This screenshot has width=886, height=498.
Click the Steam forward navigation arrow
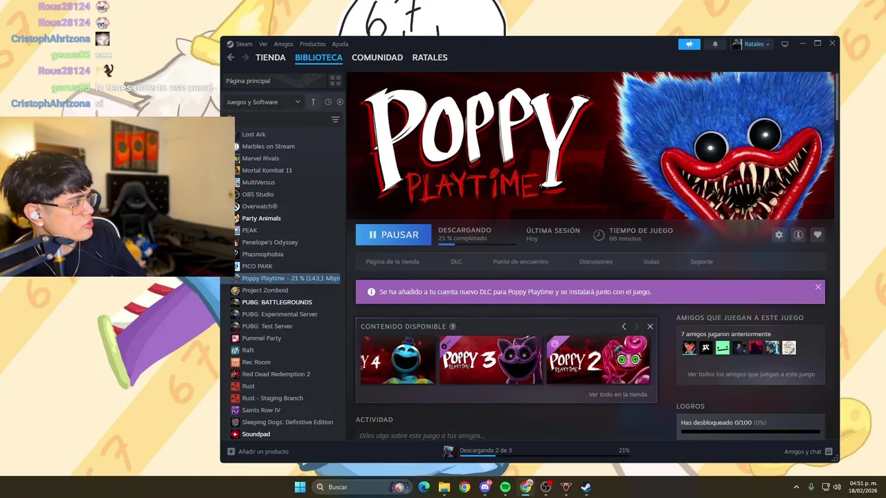[x=245, y=57]
